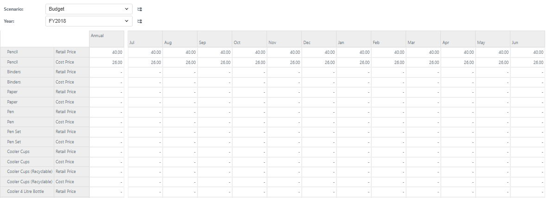This screenshot has width=547, height=198.
Task: Open the member selector icon beside Year
Action: coord(140,21)
